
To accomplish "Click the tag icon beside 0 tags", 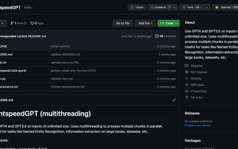I will pyautogui.click(x=32, y=23).
